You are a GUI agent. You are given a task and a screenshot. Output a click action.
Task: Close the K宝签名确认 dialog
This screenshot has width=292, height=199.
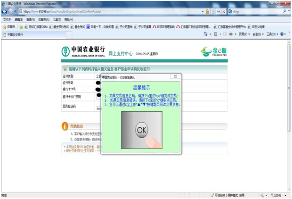[x=174, y=76]
